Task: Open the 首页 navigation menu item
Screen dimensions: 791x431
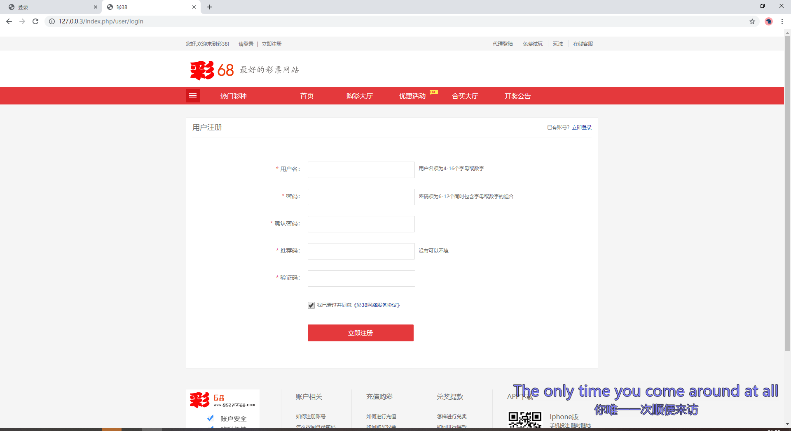Action: (x=307, y=96)
